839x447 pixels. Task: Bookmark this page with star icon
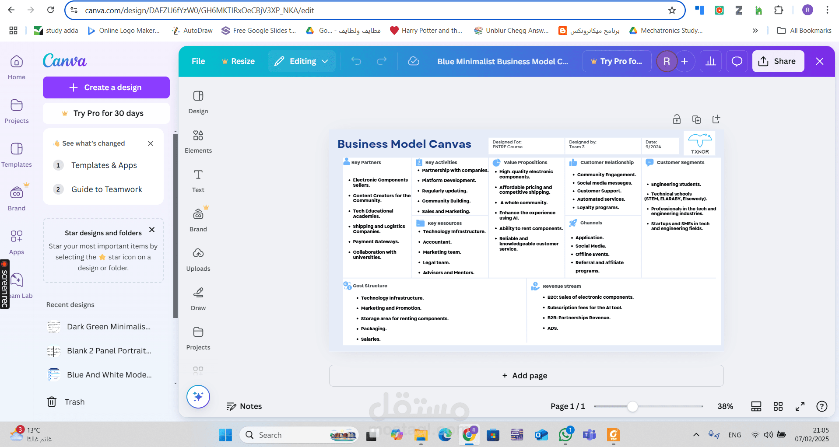tap(672, 10)
